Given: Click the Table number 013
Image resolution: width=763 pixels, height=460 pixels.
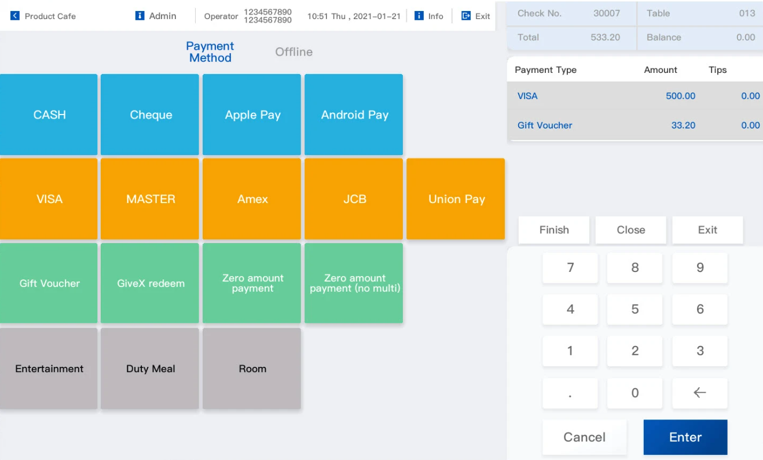Looking at the screenshot, I should click(x=747, y=13).
